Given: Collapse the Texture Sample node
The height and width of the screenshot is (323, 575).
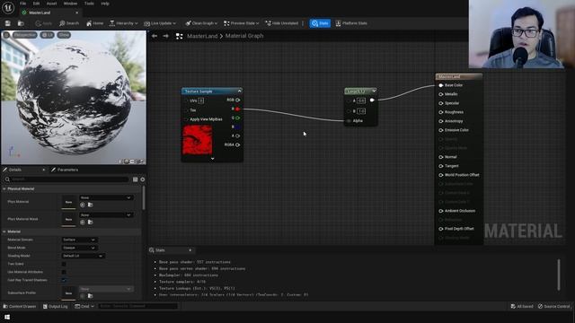Looking at the screenshot, I should (240, 91).
